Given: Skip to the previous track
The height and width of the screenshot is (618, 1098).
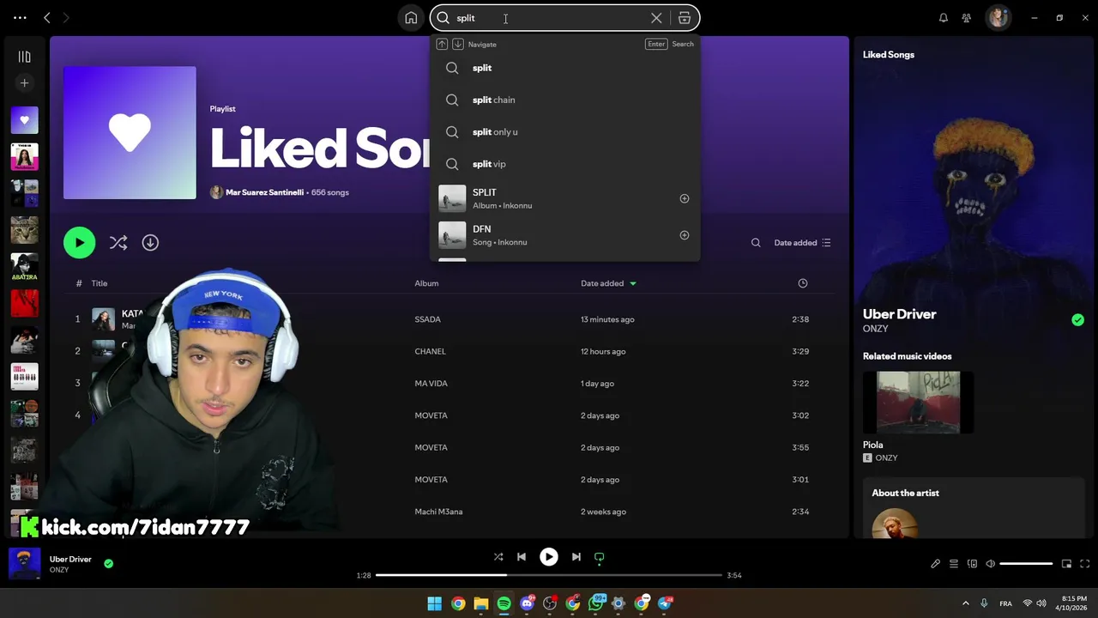Looking at the screenshot, I should coord(522,557).
